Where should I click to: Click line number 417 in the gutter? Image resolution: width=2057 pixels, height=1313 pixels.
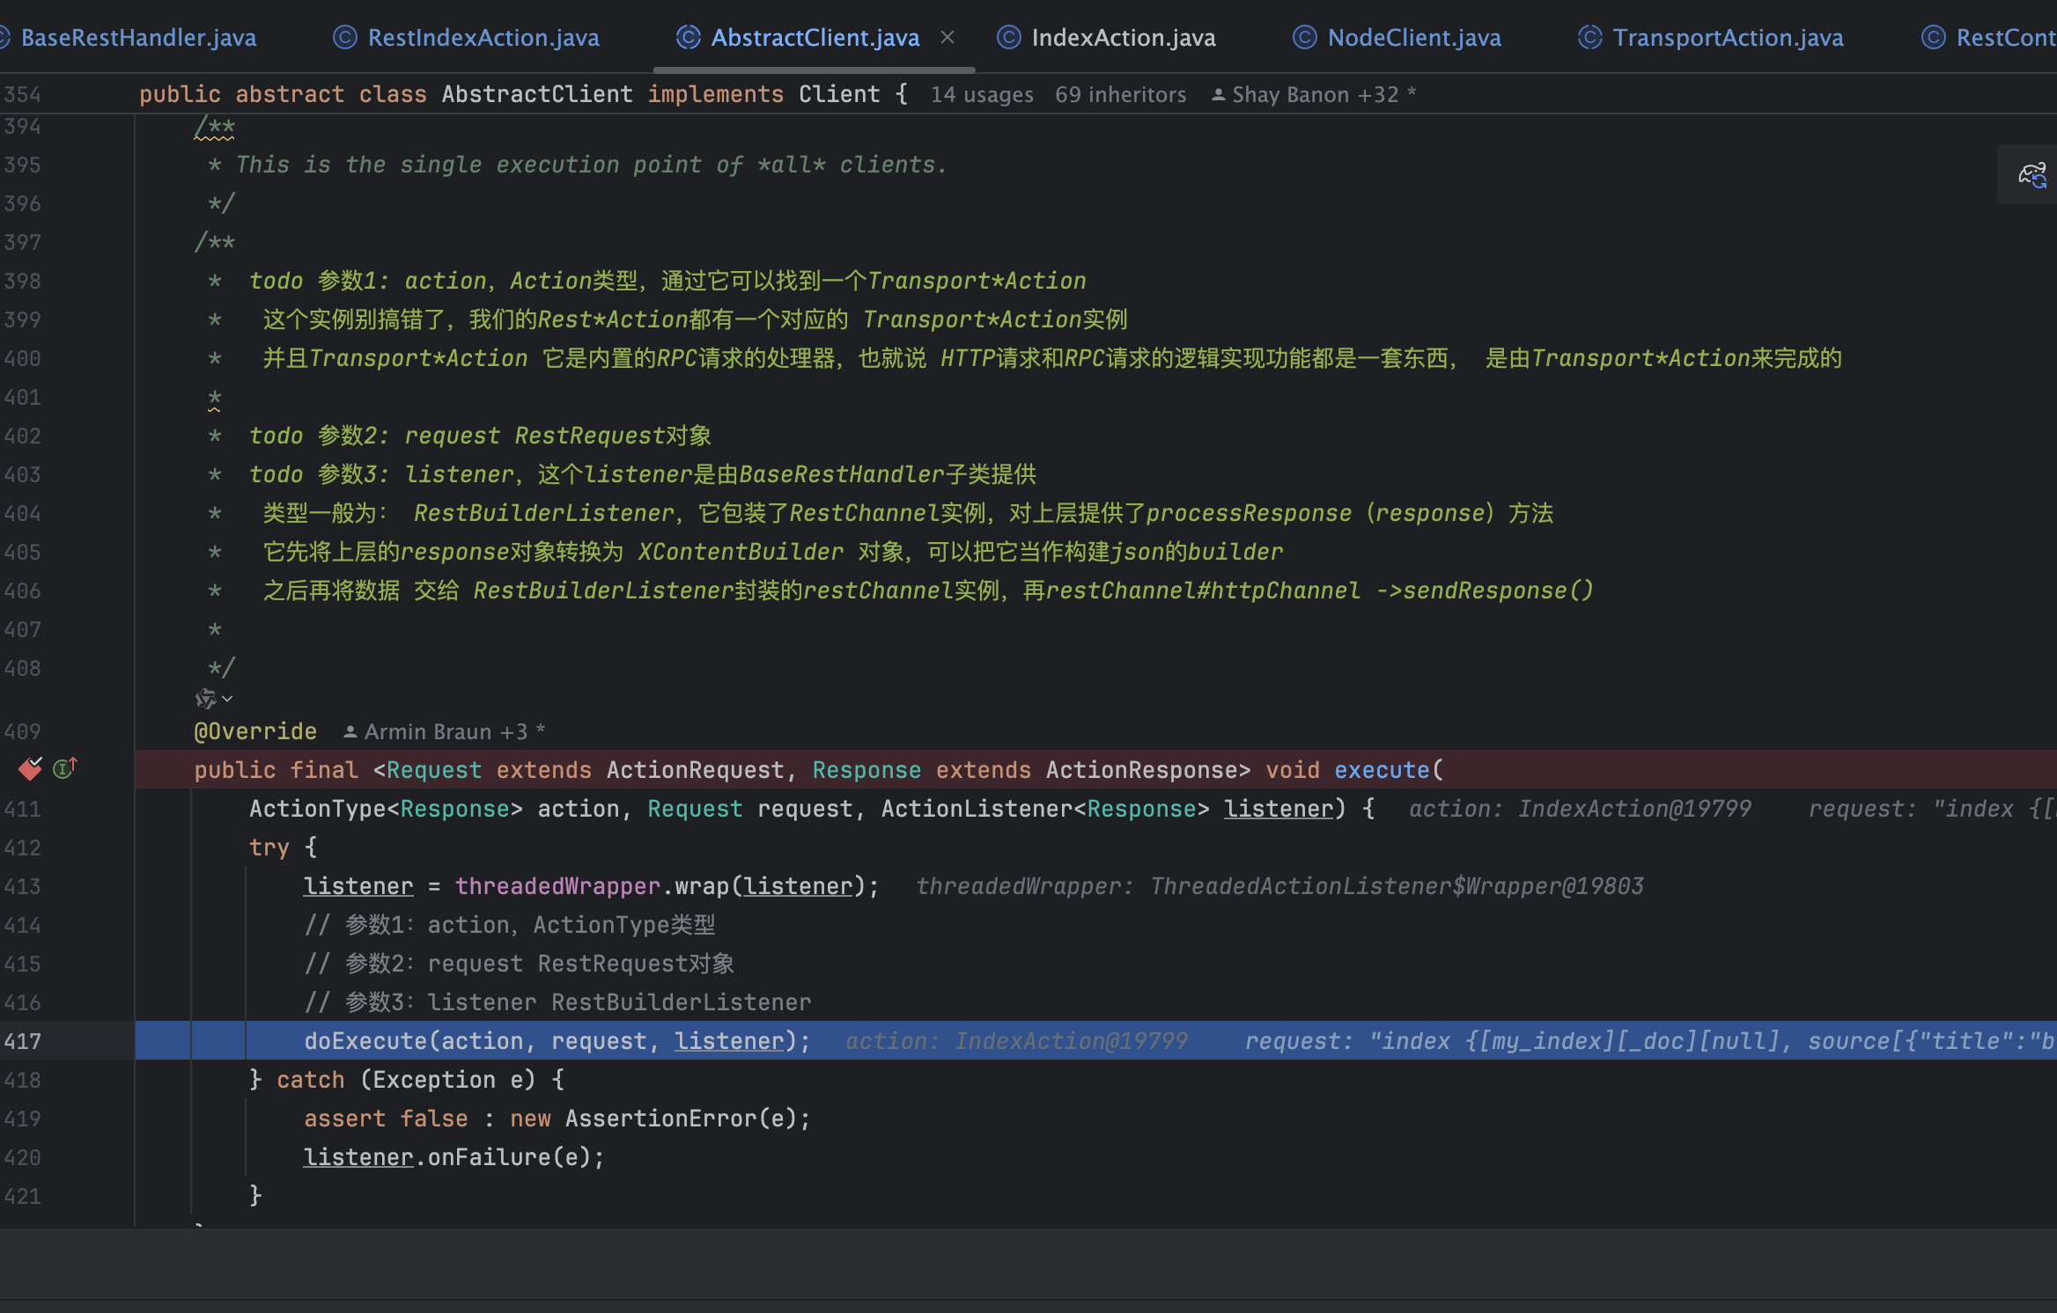tap(22, 1041)
